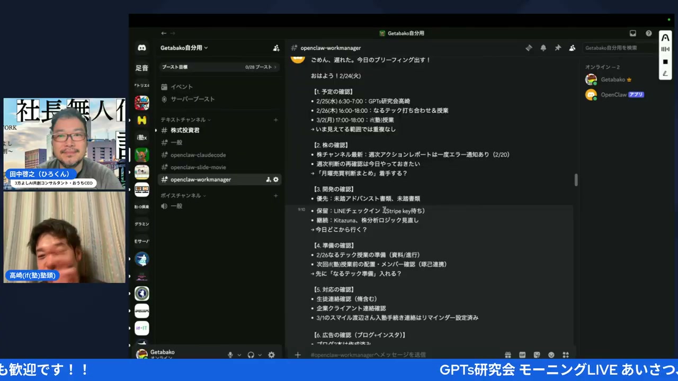Mute your microphone

point(230,355)
